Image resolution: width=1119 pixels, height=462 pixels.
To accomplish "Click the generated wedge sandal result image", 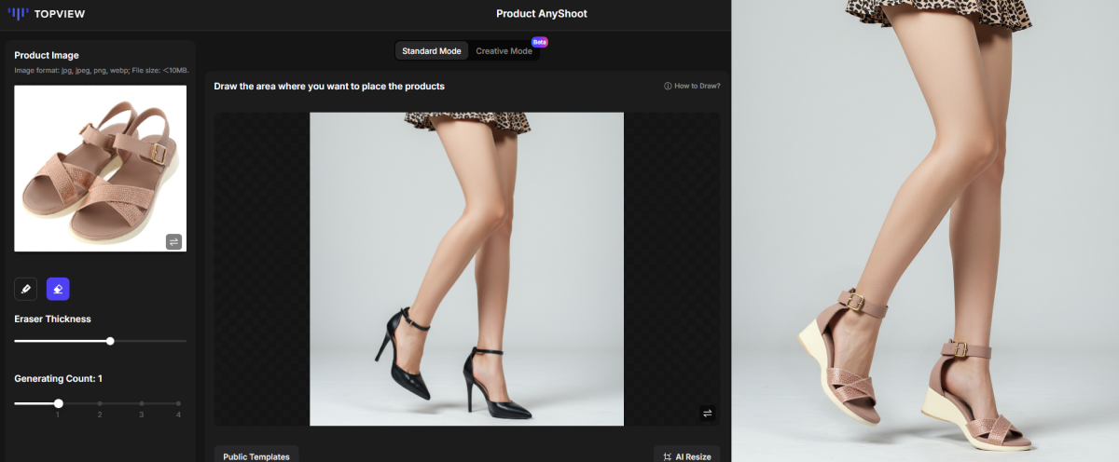I will click(x=925, y=231).
